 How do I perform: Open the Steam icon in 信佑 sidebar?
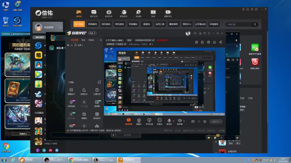click(x=39, y=94)
